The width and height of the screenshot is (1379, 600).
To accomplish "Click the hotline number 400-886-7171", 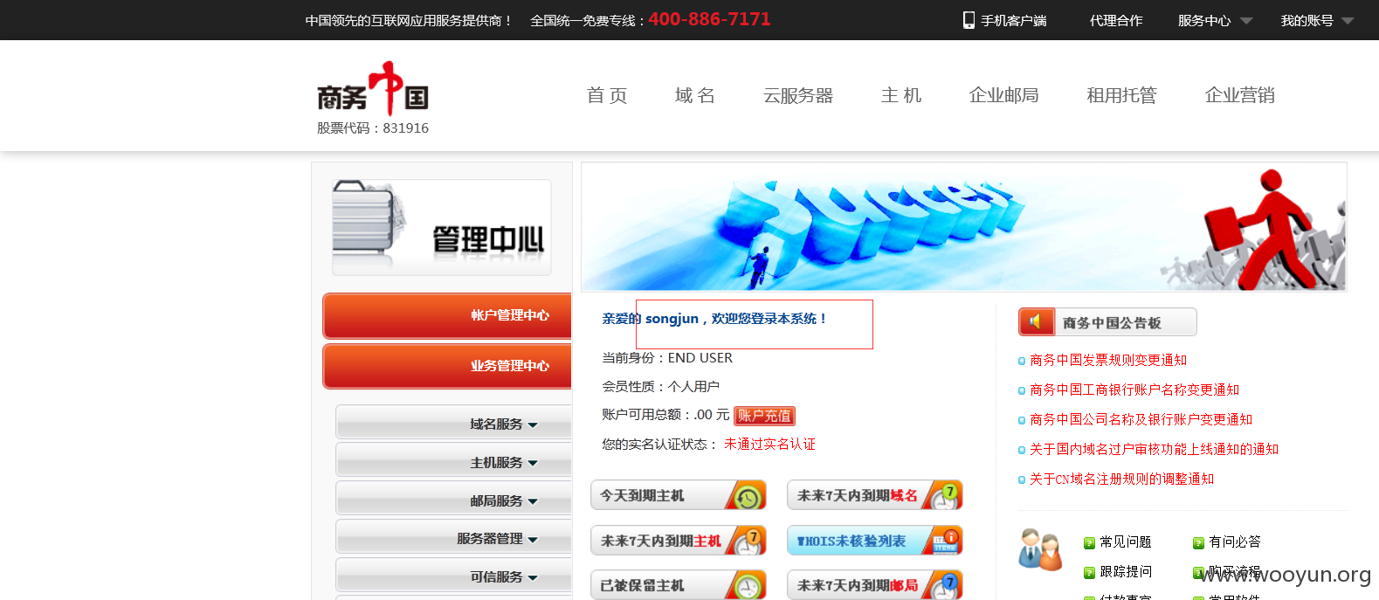I will pyautogui.click(x=709, y=19).
